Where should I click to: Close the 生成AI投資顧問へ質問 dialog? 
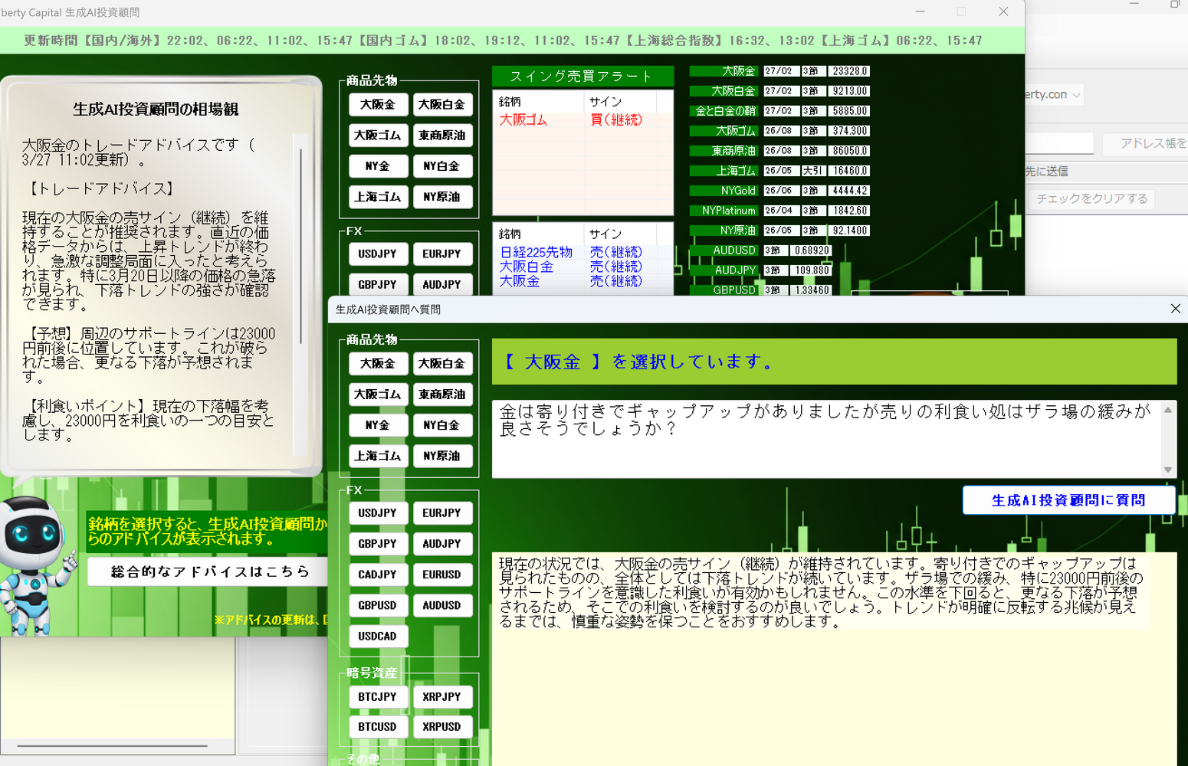pyautogui.click(x=1175, y=309)
